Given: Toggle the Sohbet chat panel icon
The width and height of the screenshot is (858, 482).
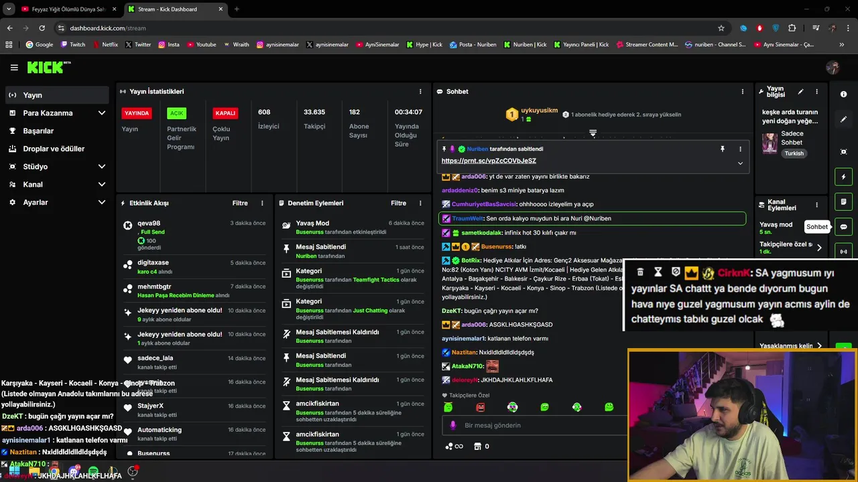Looking at the screenshot, I should coord(843,227).
